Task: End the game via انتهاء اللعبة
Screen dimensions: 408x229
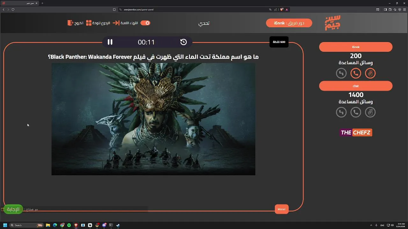Action: click(x=129, y=23)
